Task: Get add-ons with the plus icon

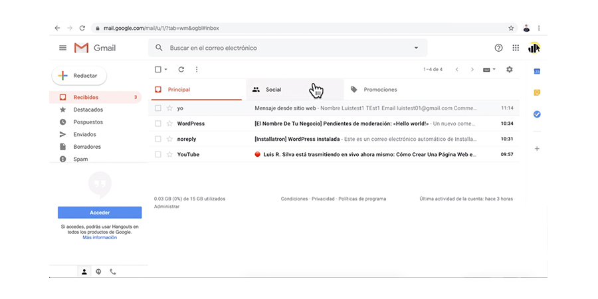Action: pyautogui.click(x=537, y=149)
